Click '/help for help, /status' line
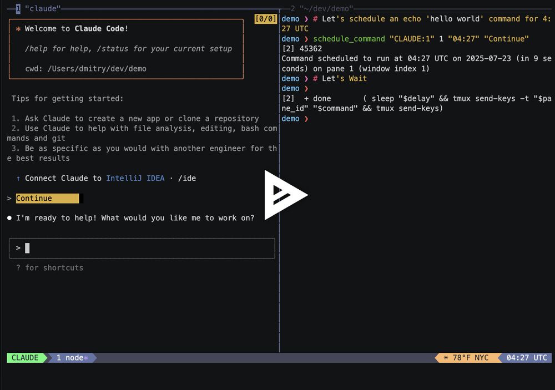This screenshot has height=390, width=555. coord(129,48)
